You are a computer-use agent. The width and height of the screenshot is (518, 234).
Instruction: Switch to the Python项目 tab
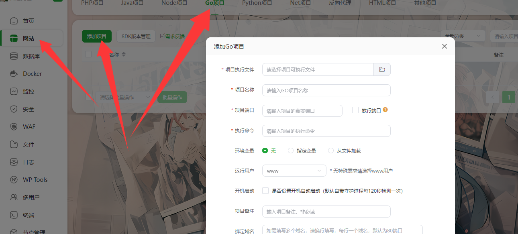(257, 3)
